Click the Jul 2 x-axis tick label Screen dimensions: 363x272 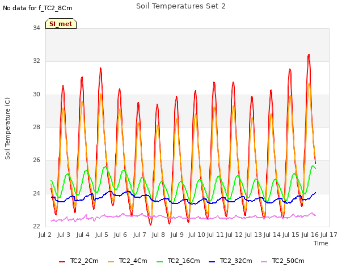45,235
